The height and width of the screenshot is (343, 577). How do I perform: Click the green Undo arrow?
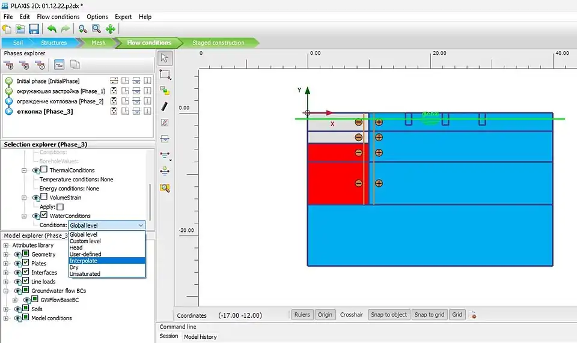[x=52, y=29]
